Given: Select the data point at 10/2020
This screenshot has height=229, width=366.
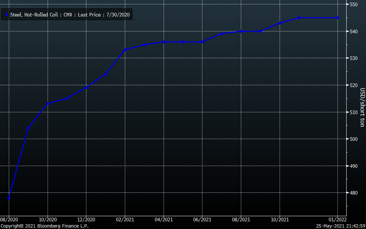Looking at the screenshot, I should [48, 104].
